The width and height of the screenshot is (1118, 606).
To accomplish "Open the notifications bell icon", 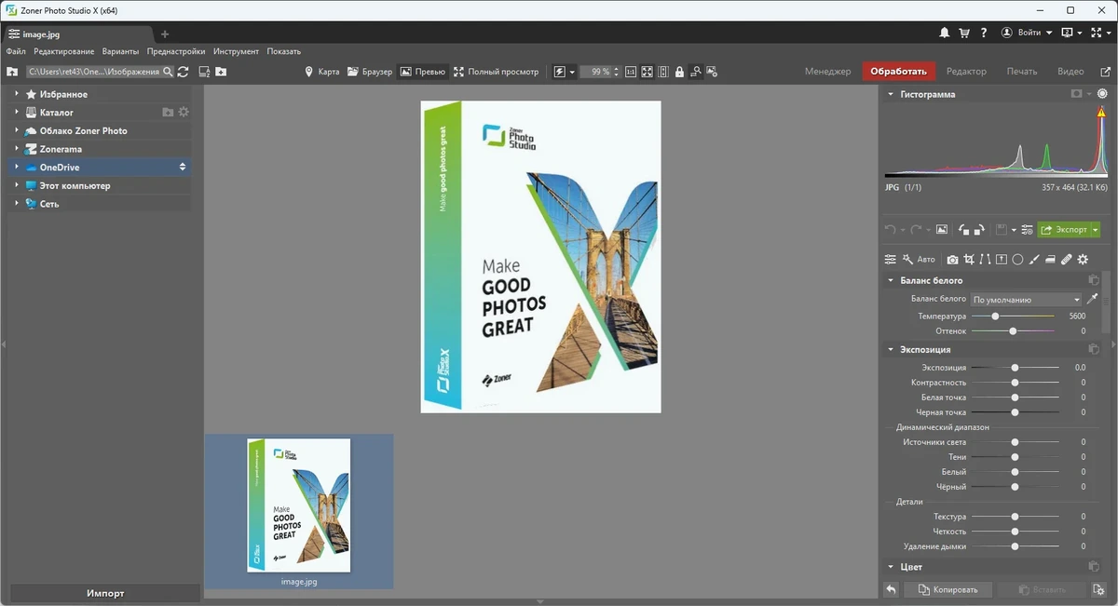I will coord(944,33).
